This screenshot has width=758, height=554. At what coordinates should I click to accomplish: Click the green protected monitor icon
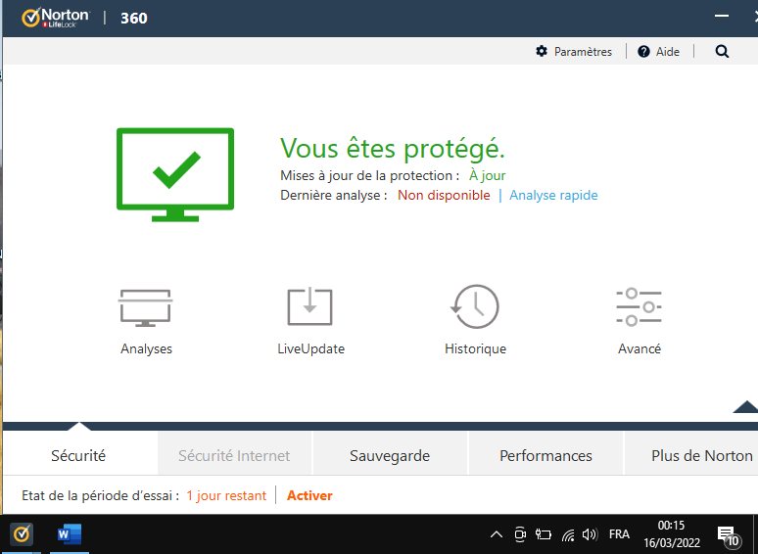175,175
